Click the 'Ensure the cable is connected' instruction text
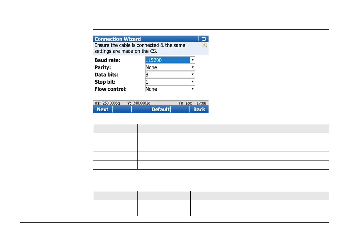The width and height of the screenshot is (349, 246). (x=140, y=48)
